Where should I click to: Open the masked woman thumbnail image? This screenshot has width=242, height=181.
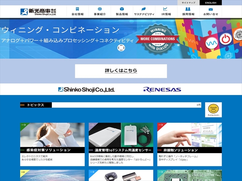[x=52, y=135]
